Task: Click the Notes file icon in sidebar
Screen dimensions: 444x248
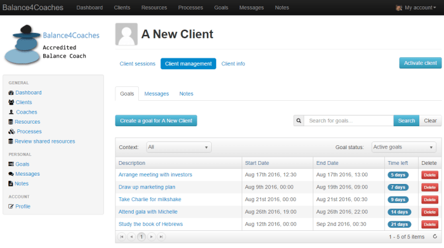Action: pyautogui.click(x=11, y=183)
